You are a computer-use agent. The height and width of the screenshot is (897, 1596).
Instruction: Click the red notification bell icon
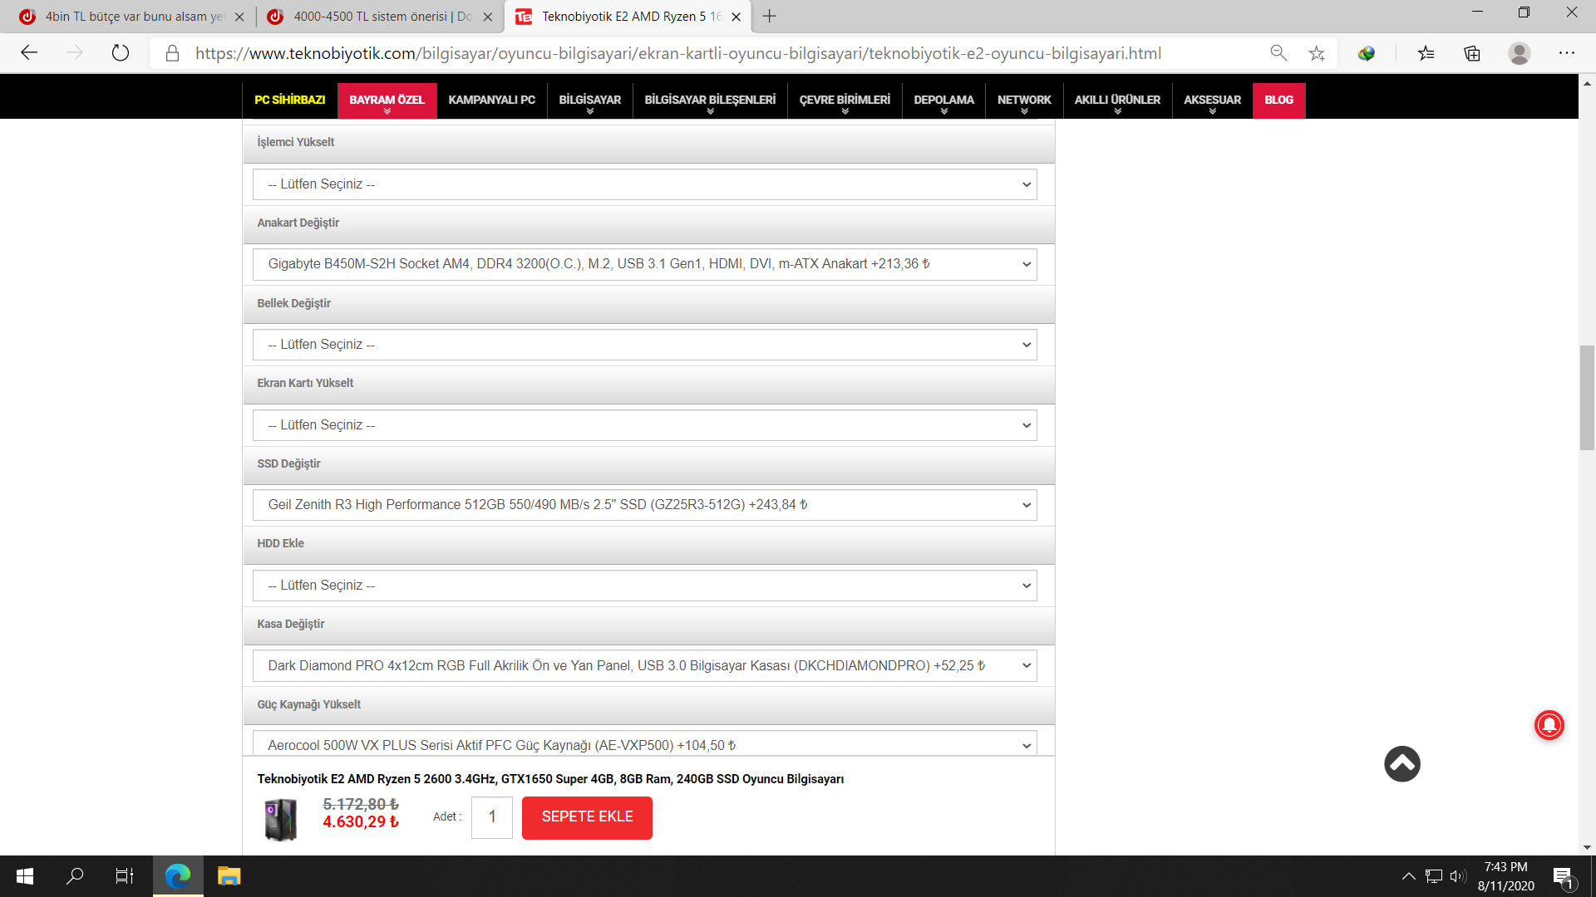(1549, 725)
